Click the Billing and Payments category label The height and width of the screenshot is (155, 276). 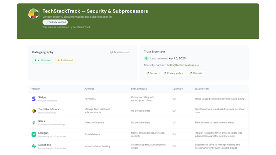[x=47, y=101]
